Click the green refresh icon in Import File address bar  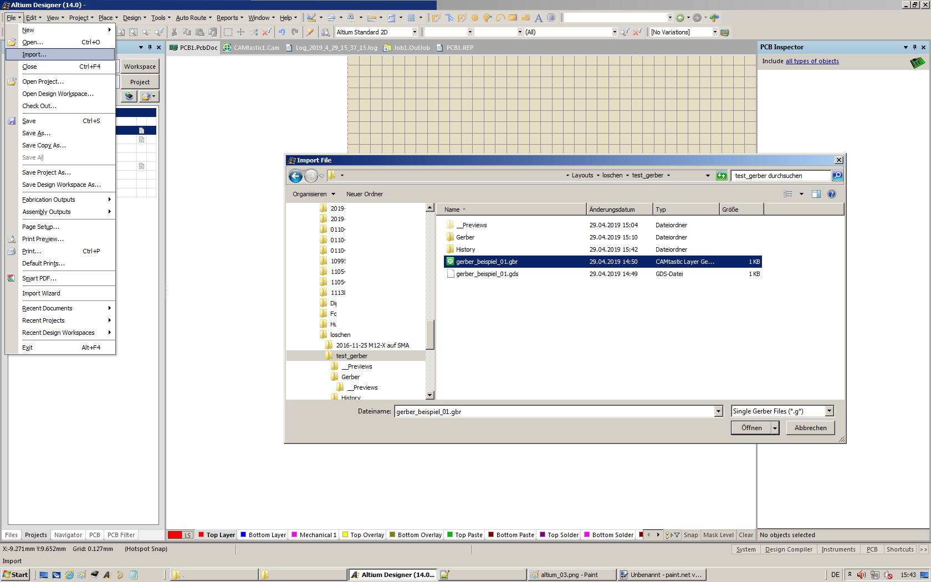coord(722,176)
